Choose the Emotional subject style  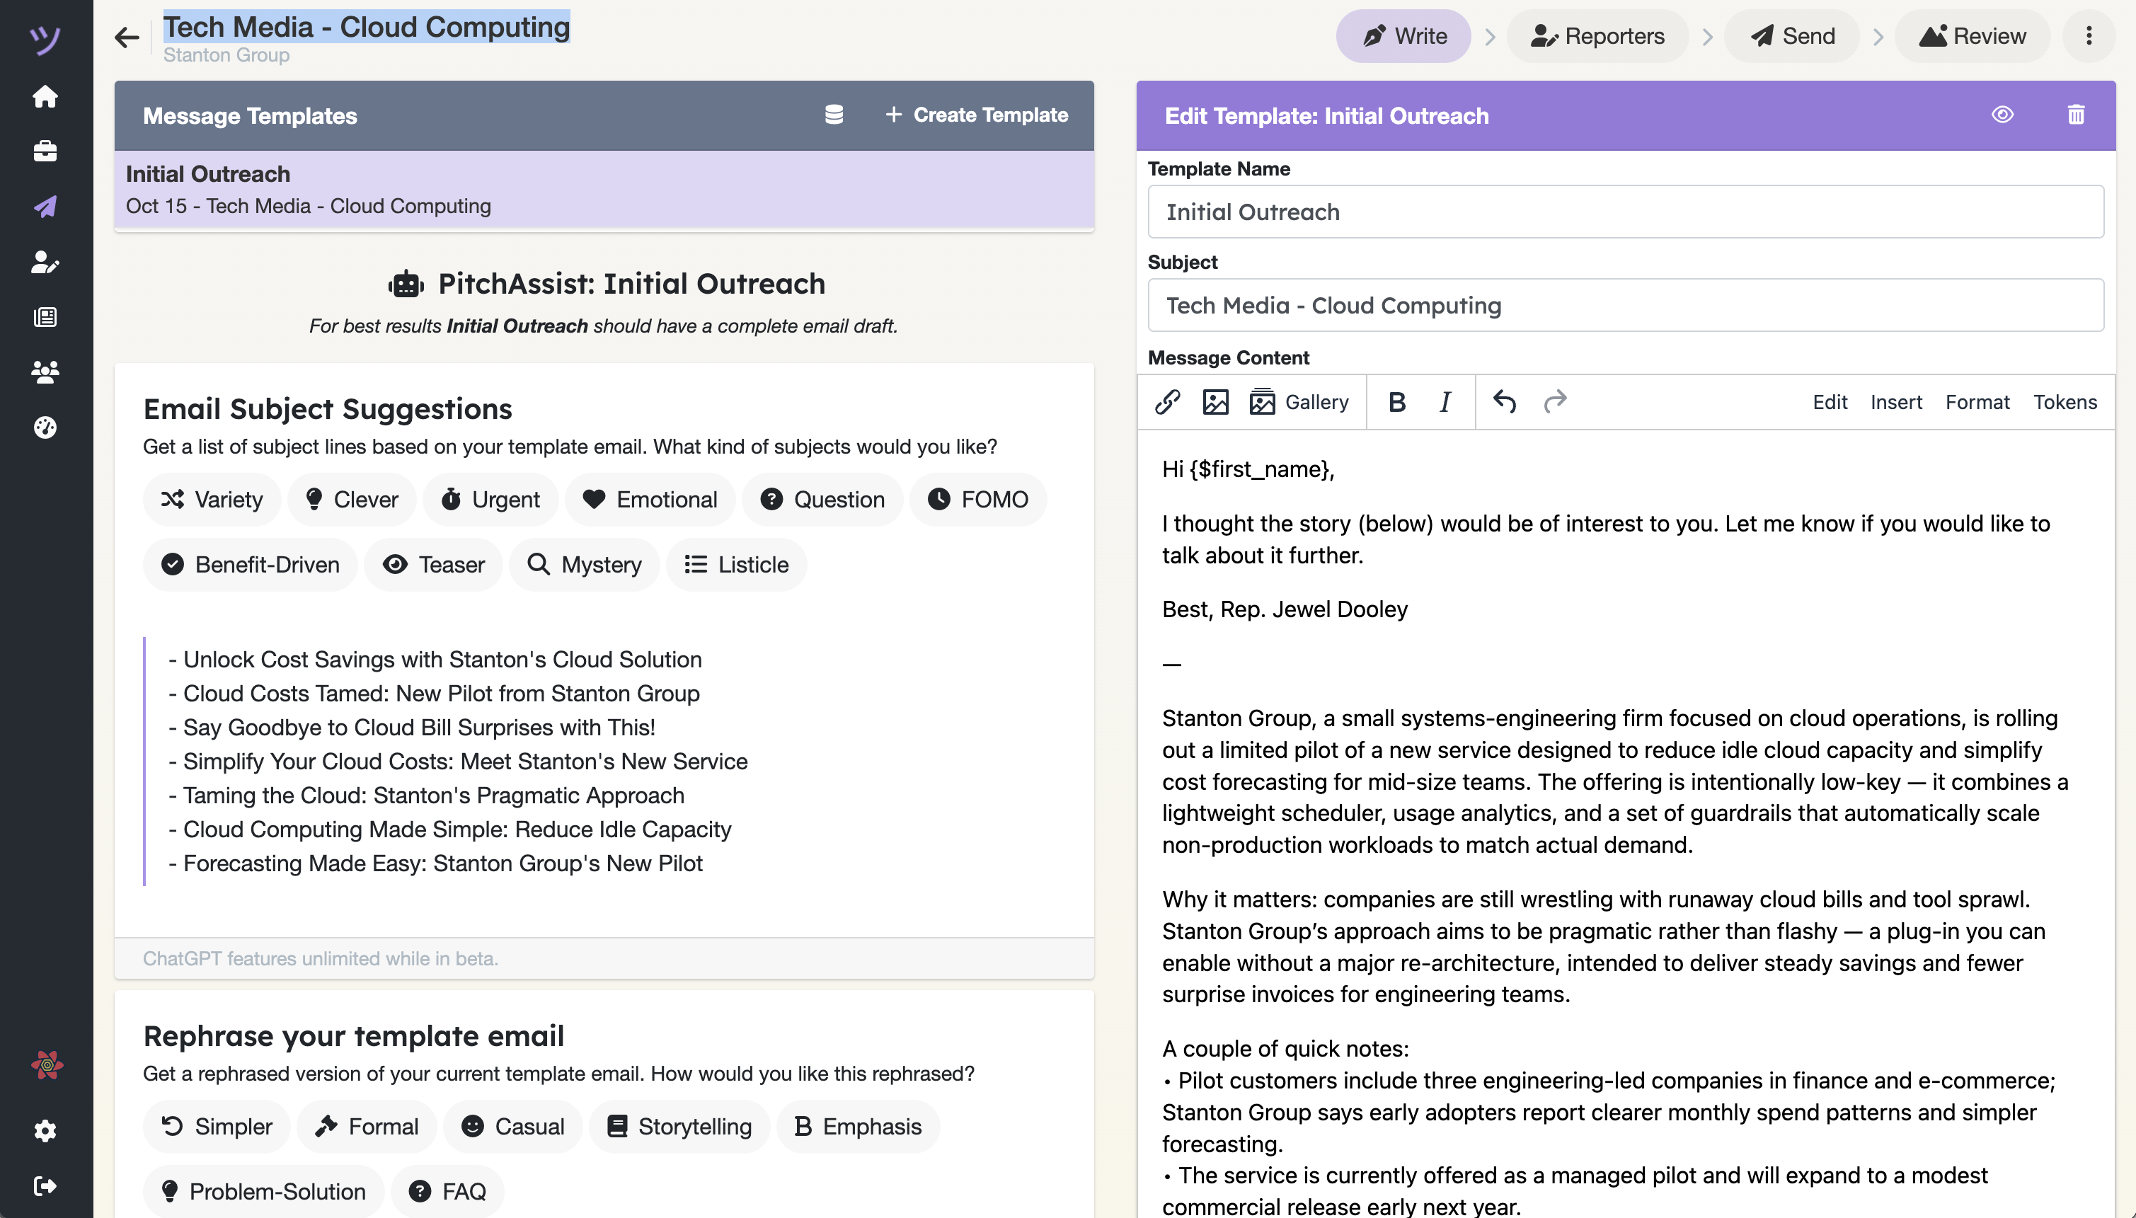[x=650, y=500]
